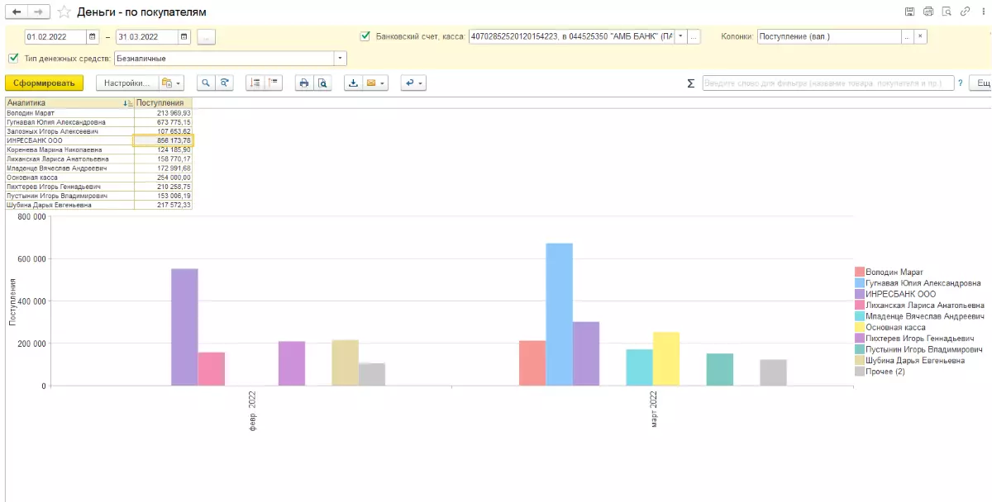992x502 pixels.
Task: Click the print report icon
Action: coord(304,83)
